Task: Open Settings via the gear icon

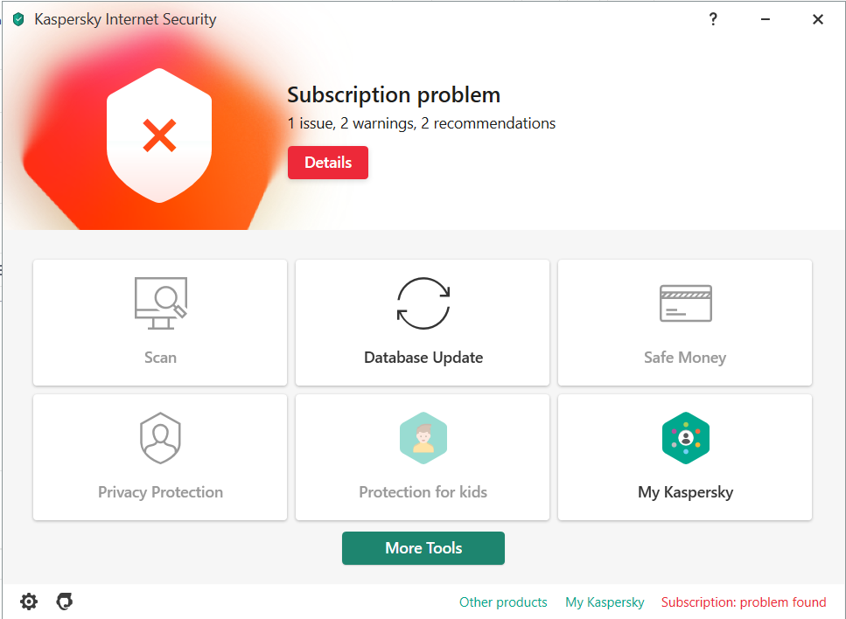Action: [x=29, y=602]
